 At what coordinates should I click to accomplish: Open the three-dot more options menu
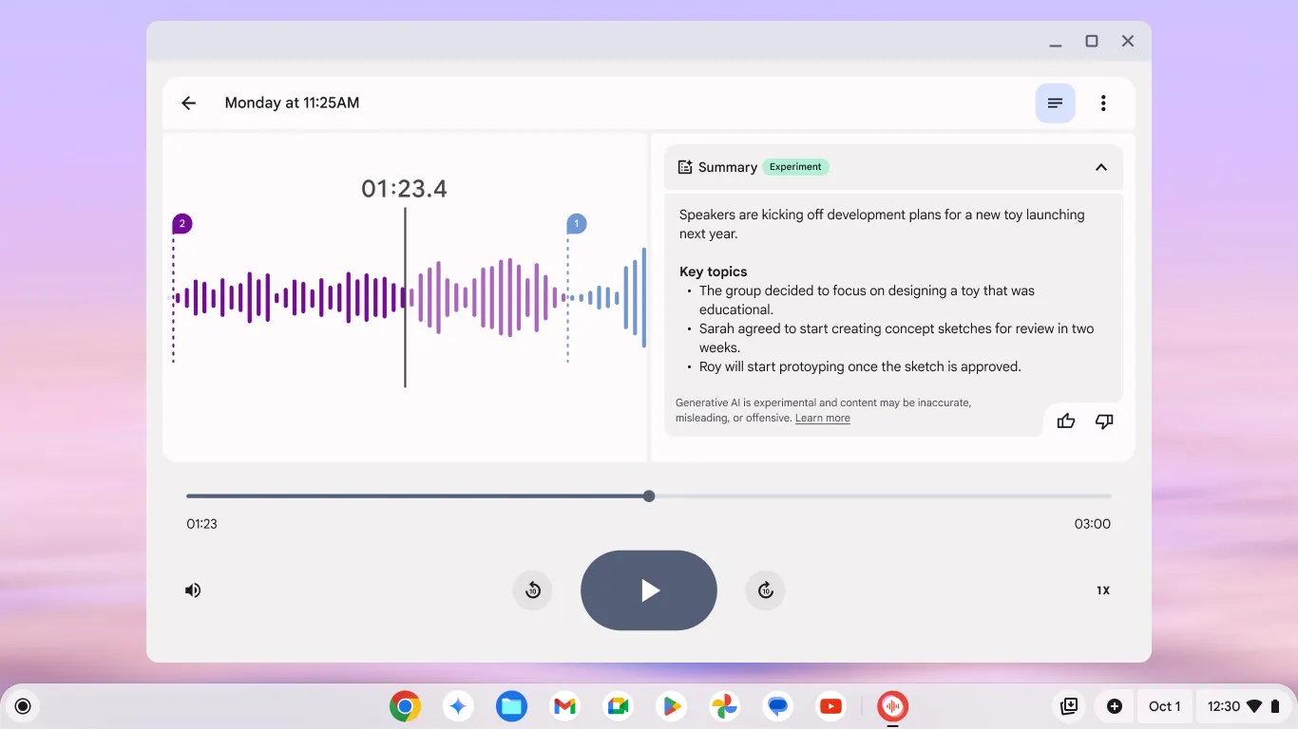coord(1103,103)
